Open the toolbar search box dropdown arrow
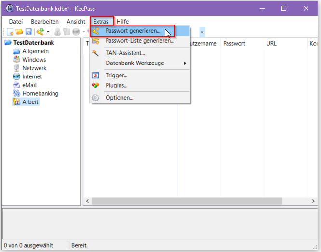This screenshot has height=252, width=321. click(x=202, y=32)
